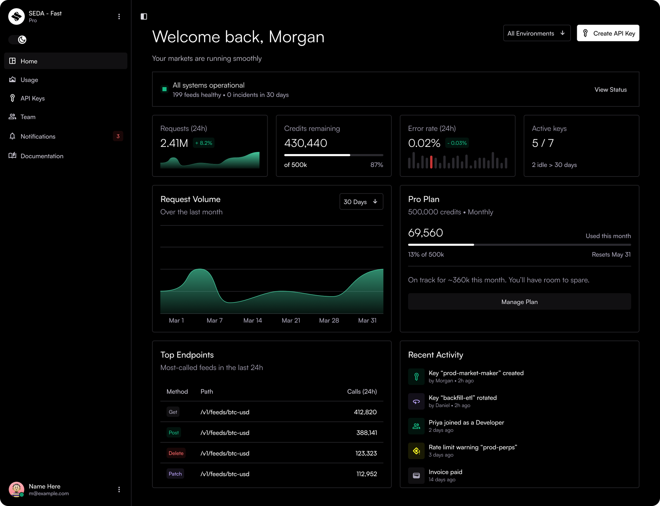Image resolution: width=660 pixels, height=506 pixels.
Task: Click the Patch method badge
Action: click(x=175, y=474)
